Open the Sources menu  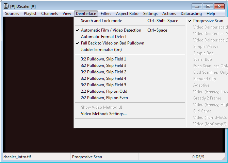coord(12,14)
